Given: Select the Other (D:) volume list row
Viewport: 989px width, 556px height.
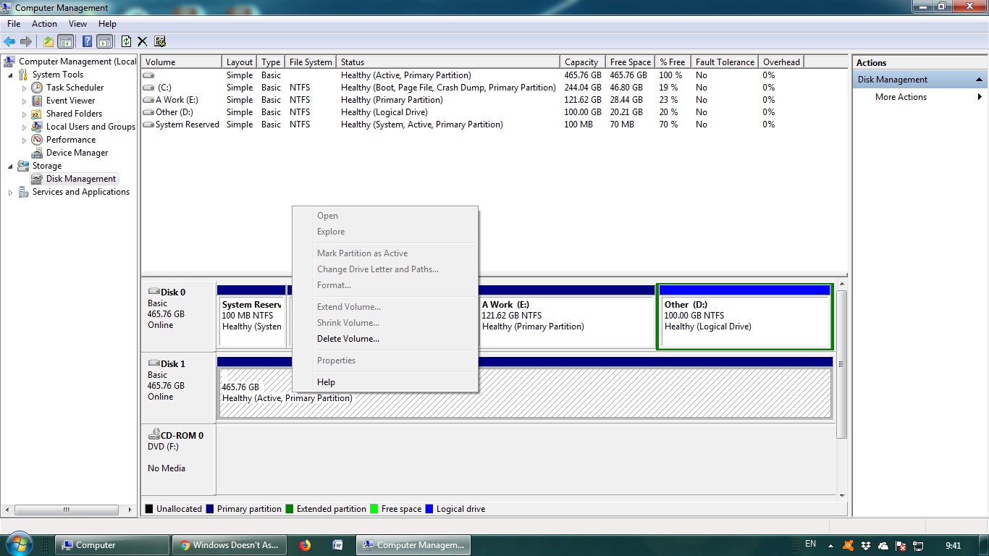Looking at the screenshot, I should (473, 112).
